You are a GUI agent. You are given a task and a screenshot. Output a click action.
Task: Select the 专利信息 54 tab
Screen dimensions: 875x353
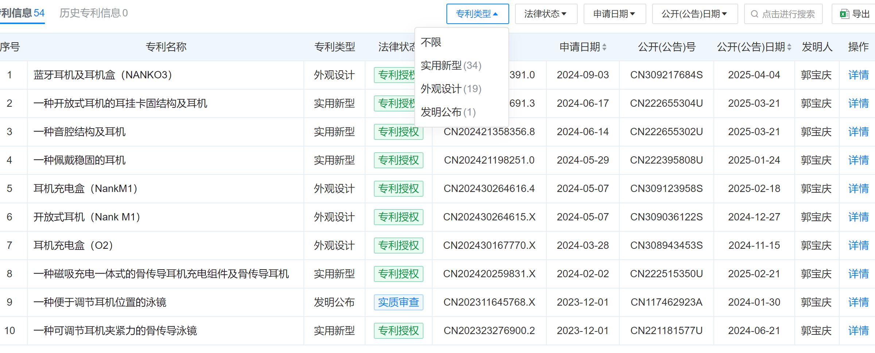(x=23, y=13)
